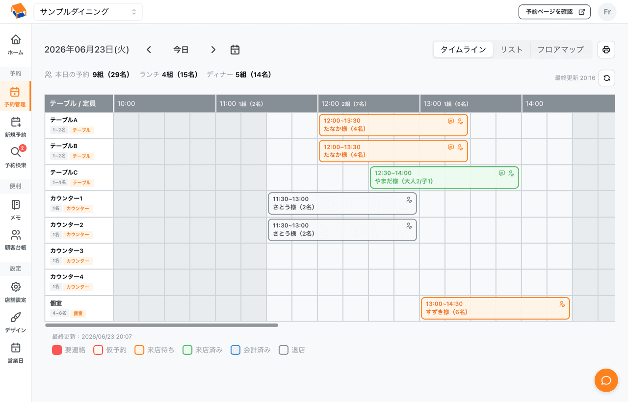Screen dimensions: 628x402
Task: Click the refresh icon near 最終更新
Action: [607, 78]
